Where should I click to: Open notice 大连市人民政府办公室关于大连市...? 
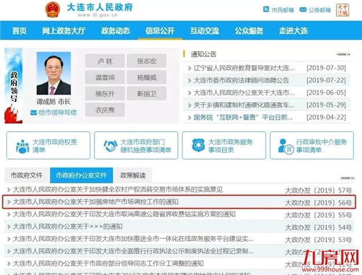[x=244, y=93]
